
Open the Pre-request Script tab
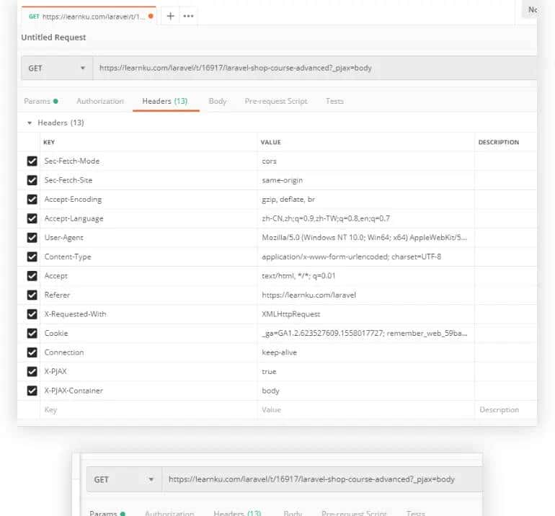pos(276,102)
